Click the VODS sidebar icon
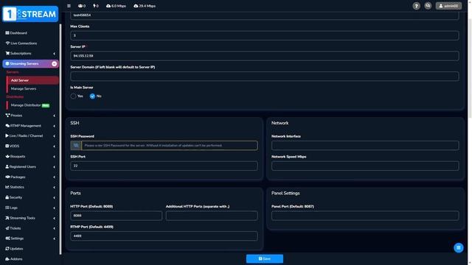 click(7, 146)
